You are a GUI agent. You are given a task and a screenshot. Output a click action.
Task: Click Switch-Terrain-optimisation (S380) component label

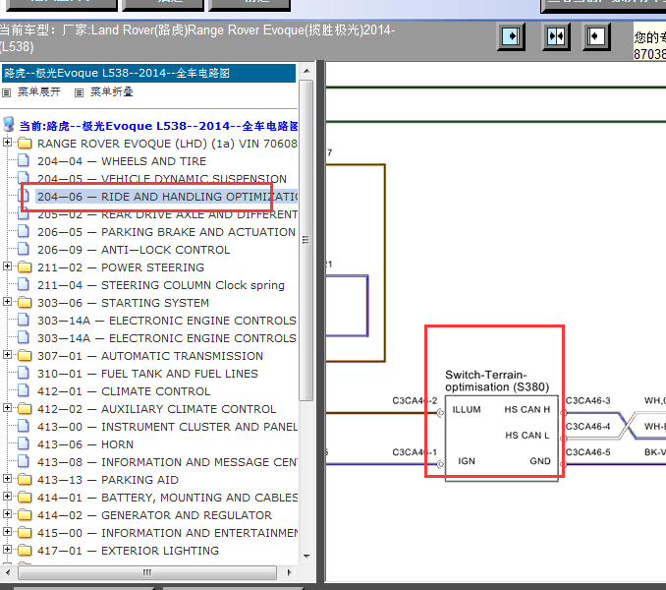(x=497, y=381)
